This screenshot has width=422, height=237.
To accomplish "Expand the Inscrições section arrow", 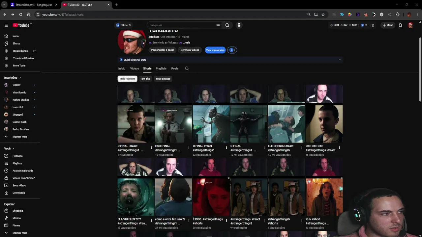I will pos(20,78).
